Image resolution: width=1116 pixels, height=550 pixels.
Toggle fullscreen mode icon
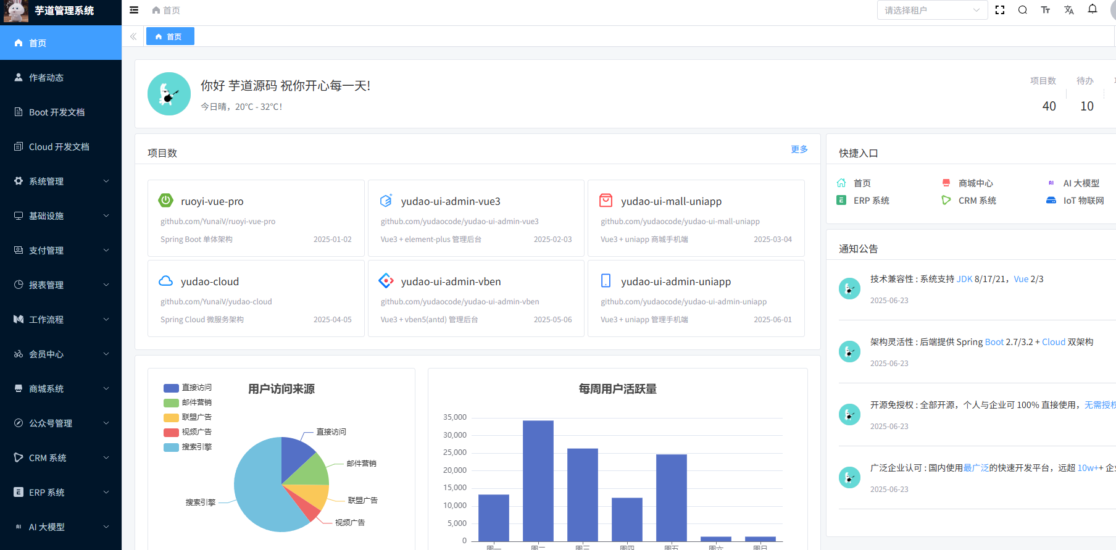pos(1000,10)
